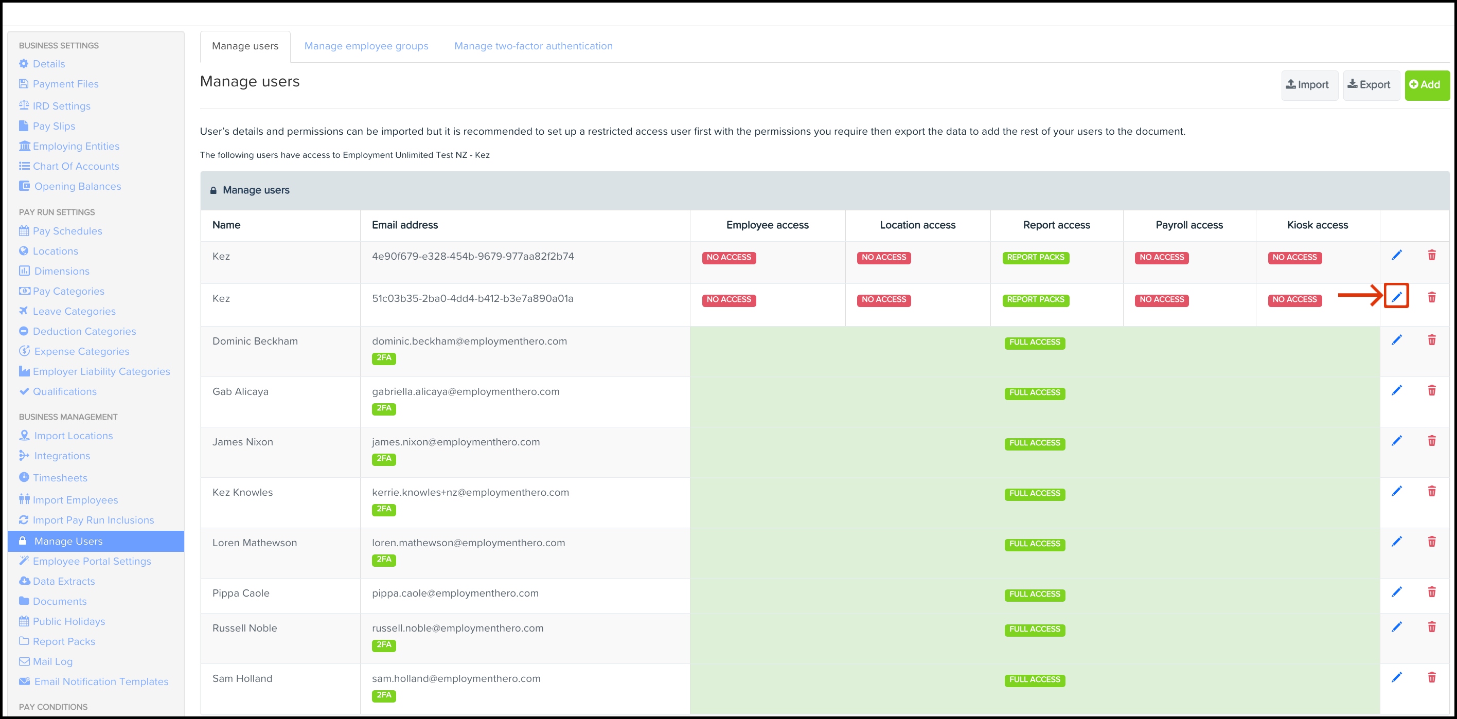The width and height of the screenshot is (1457, 719).
Task: Open Documents page
Action: [52, 601]
